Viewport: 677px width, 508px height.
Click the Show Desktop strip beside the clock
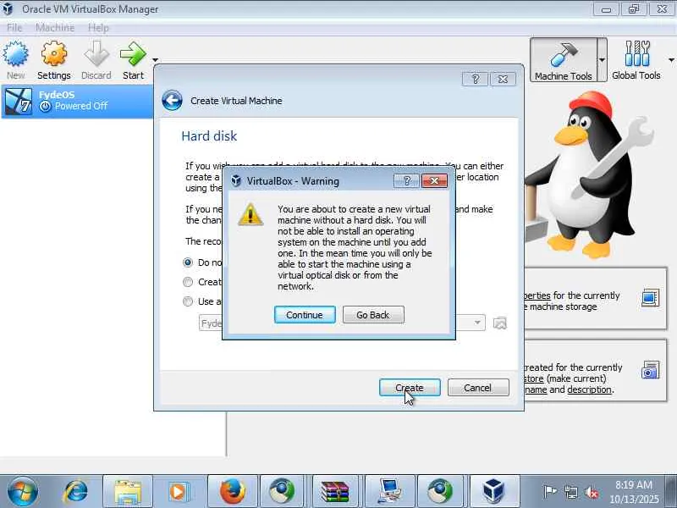[671, 491]
